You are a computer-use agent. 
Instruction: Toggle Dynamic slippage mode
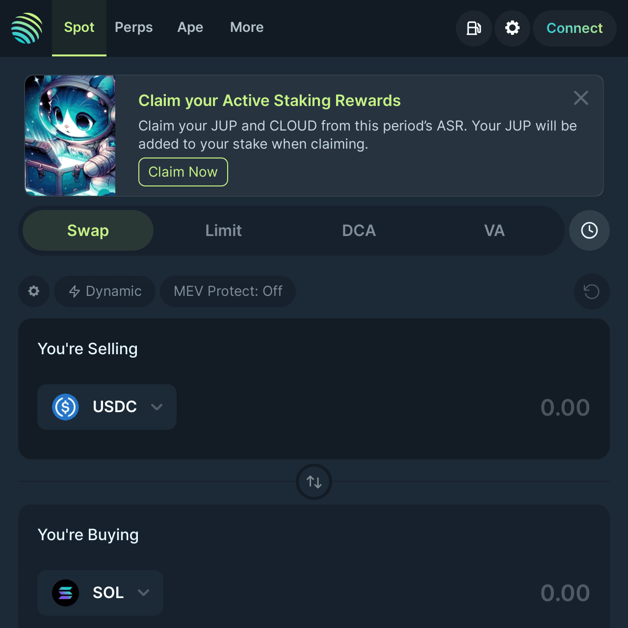point(105,291)
